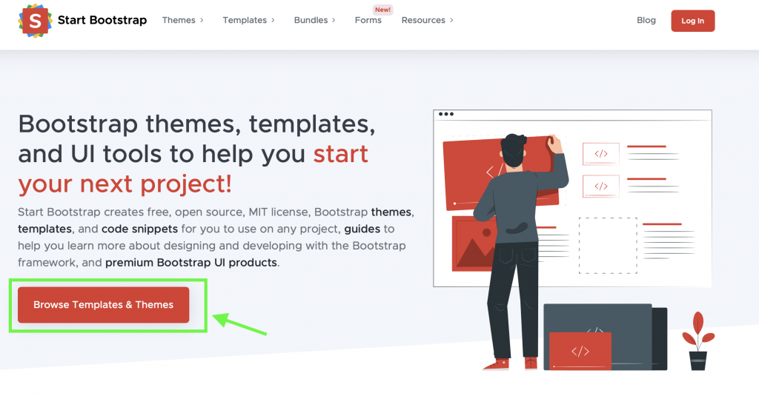Follow the bold 'templates' link
The height and width of the screenshot is (396, 759).
[x=44, y=229]
